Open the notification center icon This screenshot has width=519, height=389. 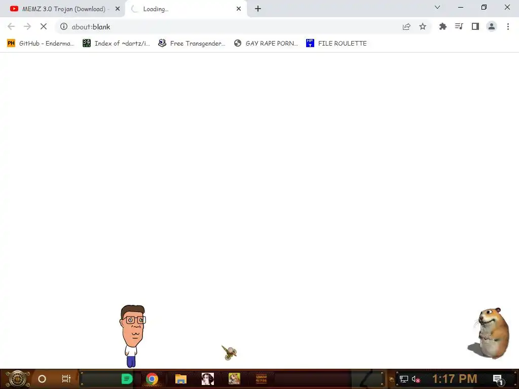[x=498, y=379]
